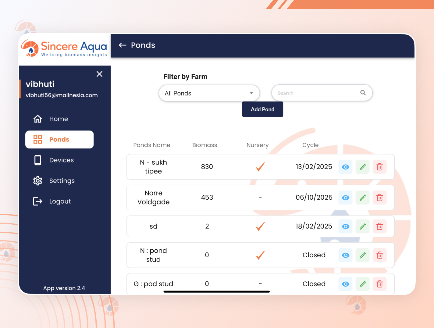Open Settings using the gear icon

point(37,180)
